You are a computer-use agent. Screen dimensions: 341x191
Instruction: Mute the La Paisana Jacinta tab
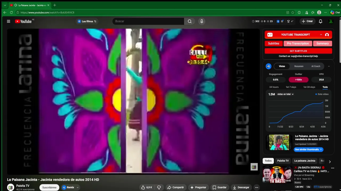[15, 5]
